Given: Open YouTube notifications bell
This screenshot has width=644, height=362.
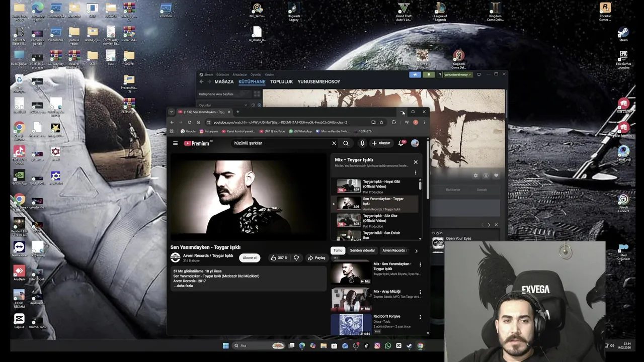Looking at the screenshot, I should point(401,143).
